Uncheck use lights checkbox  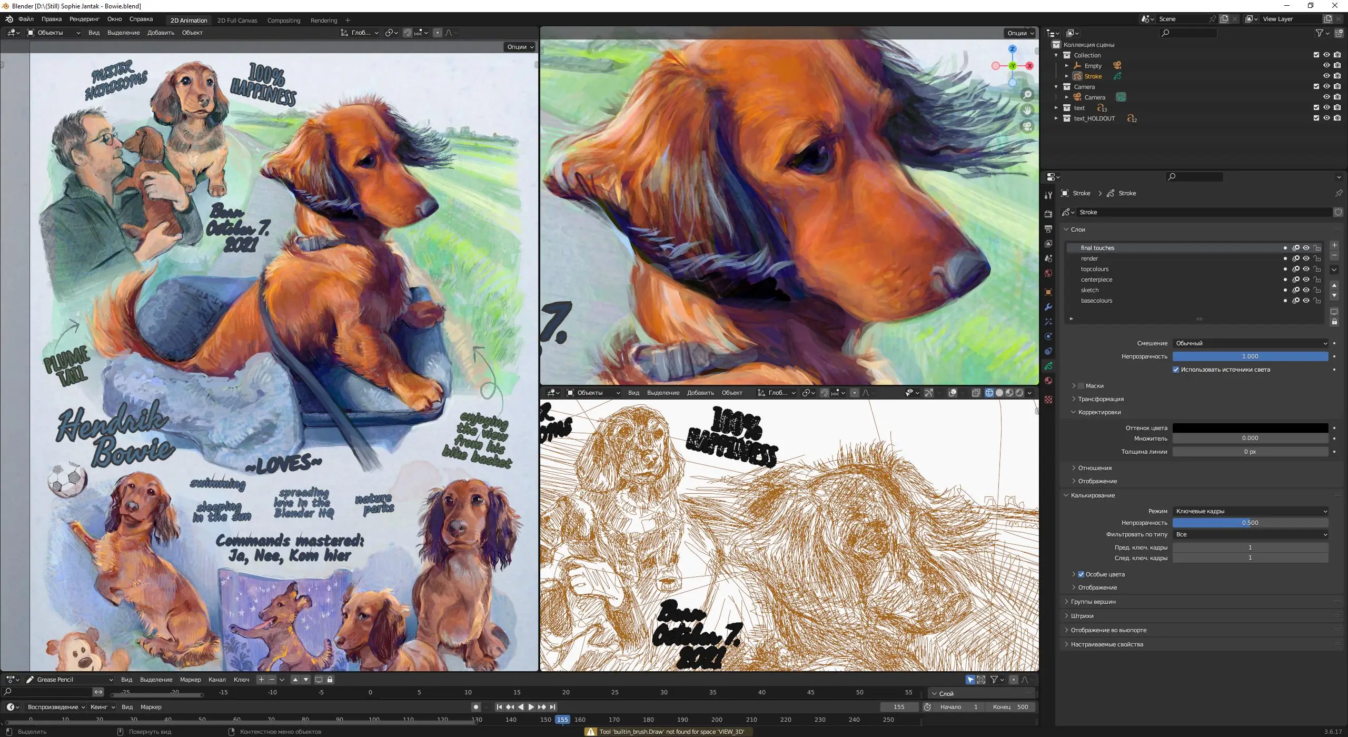click(1176, 370)
